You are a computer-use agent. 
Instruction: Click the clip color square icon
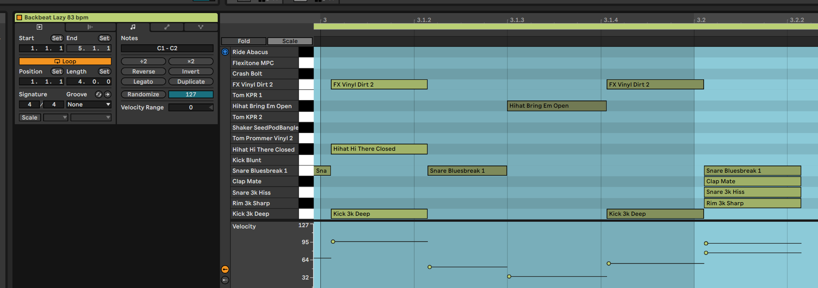tap(19, 17)
